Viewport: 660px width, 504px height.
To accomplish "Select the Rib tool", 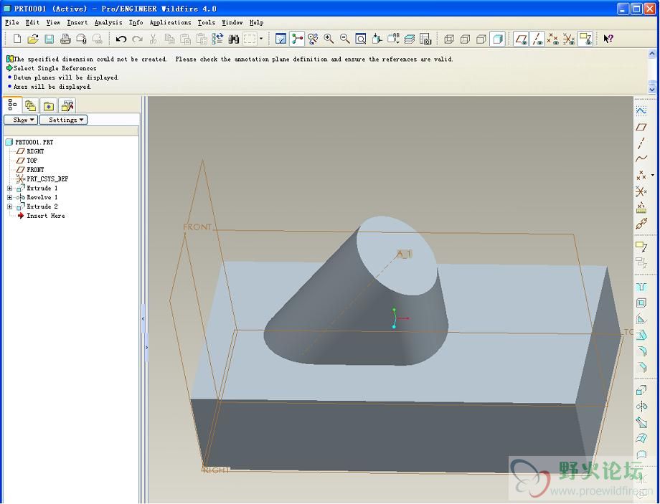I will [x=641, y=319].
